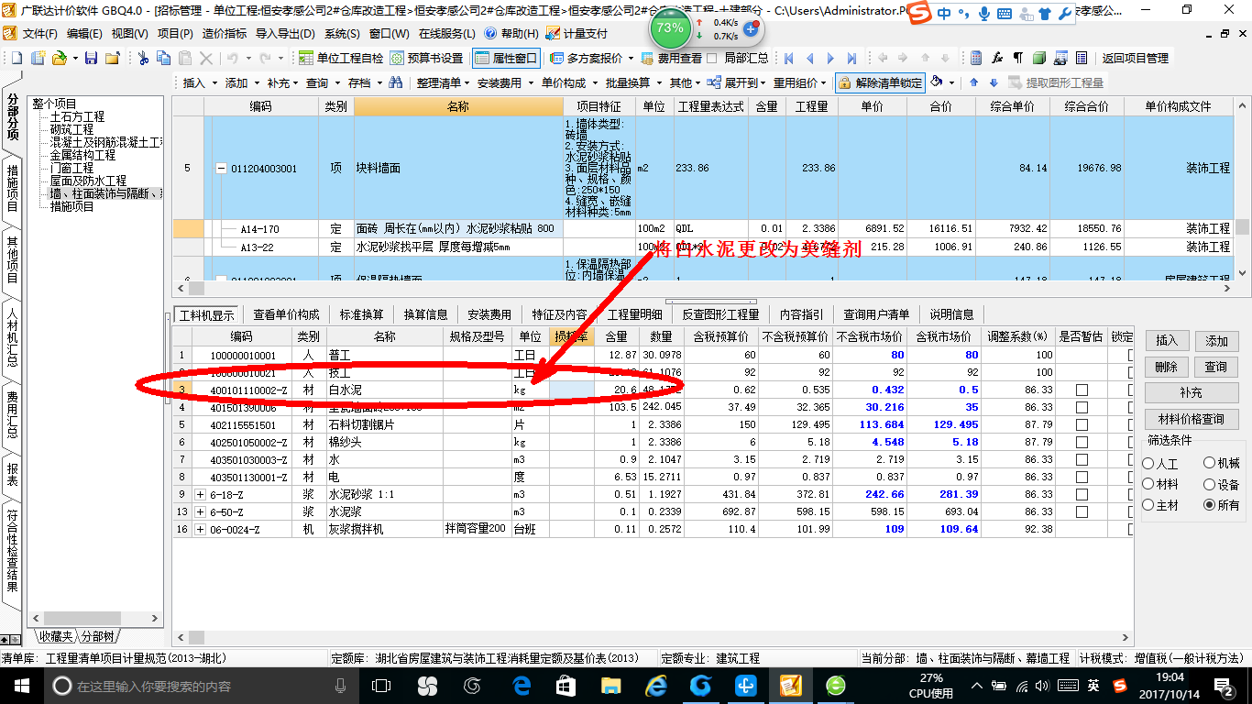Click the blue move up arrow

tap(973, 82)
